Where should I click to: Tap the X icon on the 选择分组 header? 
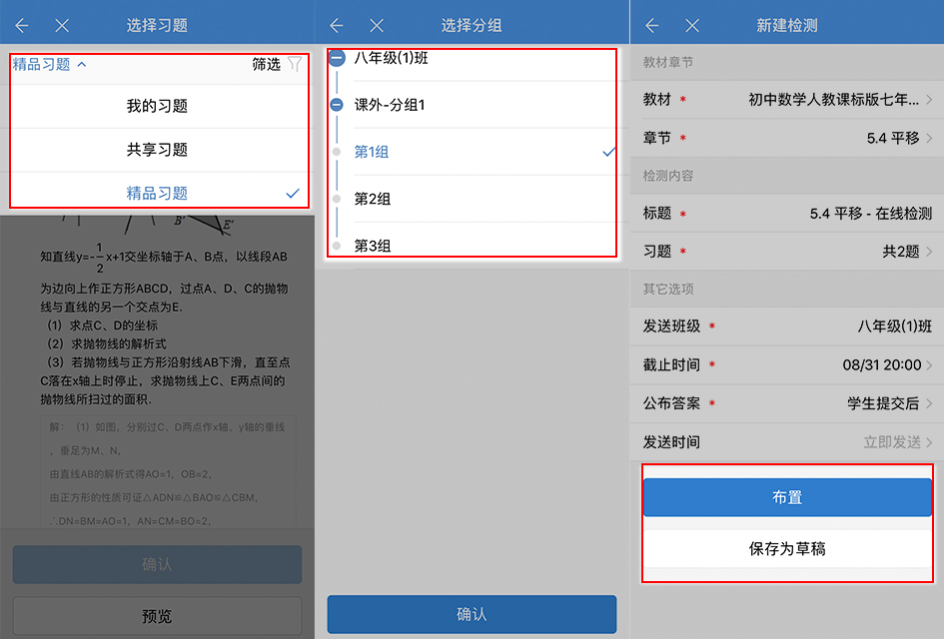[x=377, y=23]
